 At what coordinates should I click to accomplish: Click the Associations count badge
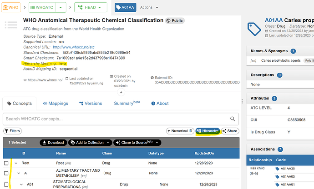(280, 149)
